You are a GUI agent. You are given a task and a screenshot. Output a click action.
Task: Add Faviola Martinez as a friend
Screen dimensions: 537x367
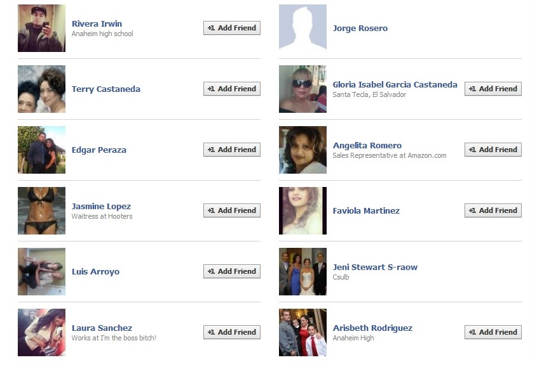click(493, 210)
